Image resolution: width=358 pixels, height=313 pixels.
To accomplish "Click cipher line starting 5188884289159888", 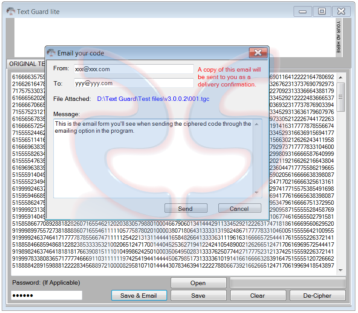I will coord(173,265).
